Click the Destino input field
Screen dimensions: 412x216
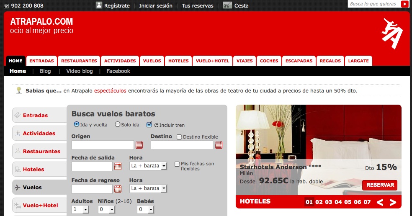click(182, 145)
